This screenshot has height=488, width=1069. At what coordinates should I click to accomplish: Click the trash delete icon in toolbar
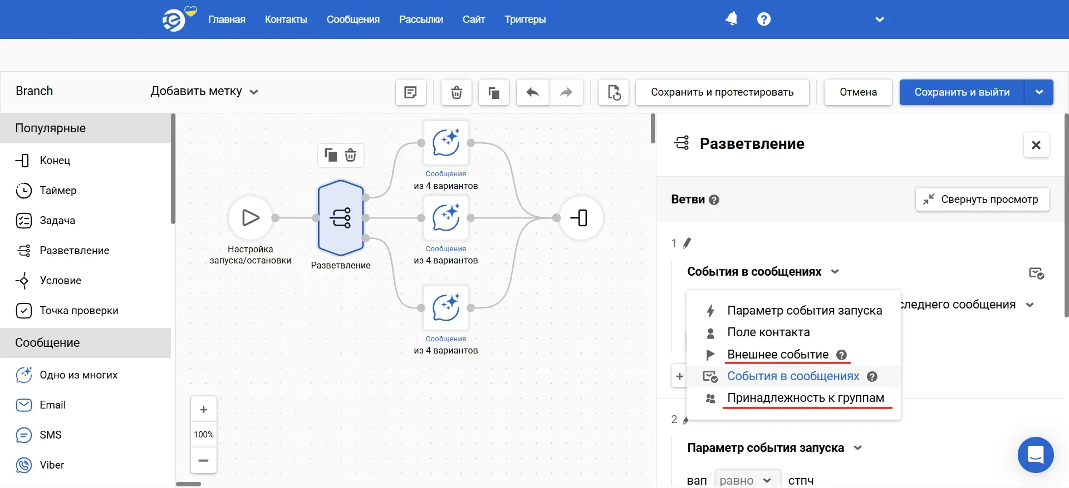[456, 92]
